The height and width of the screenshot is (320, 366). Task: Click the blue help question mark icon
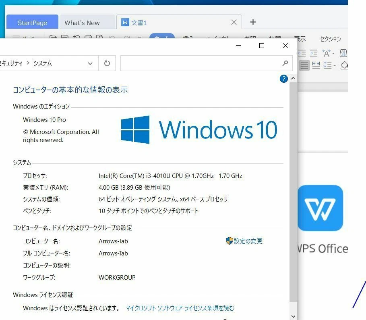pos(283,79)
